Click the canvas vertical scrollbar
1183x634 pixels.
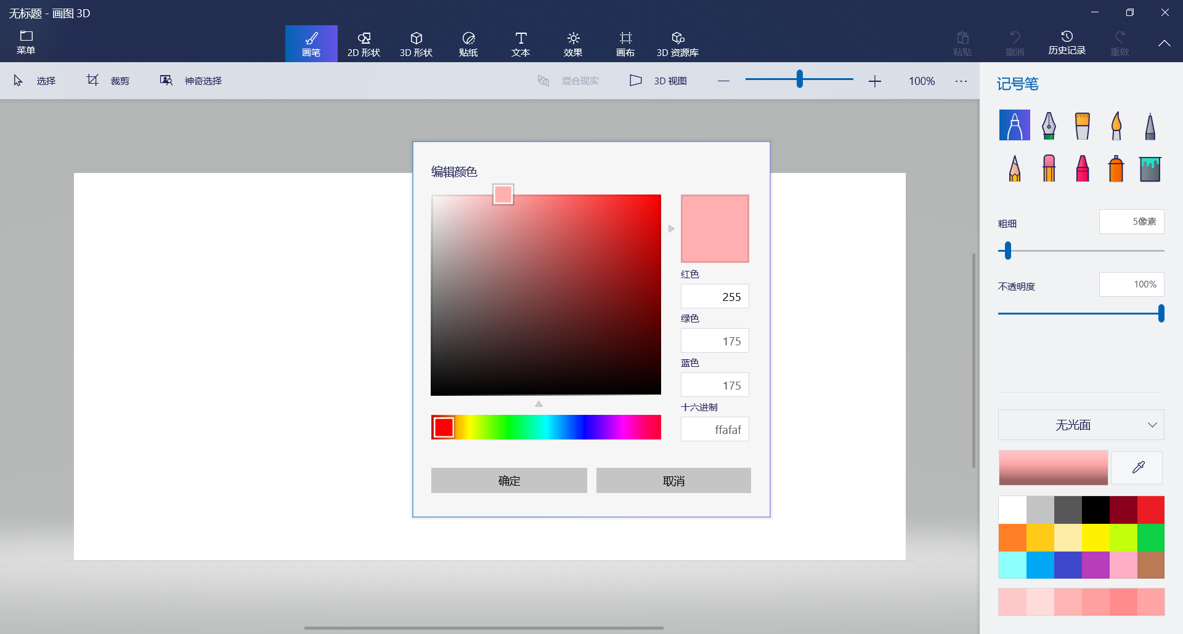(974, 360)
